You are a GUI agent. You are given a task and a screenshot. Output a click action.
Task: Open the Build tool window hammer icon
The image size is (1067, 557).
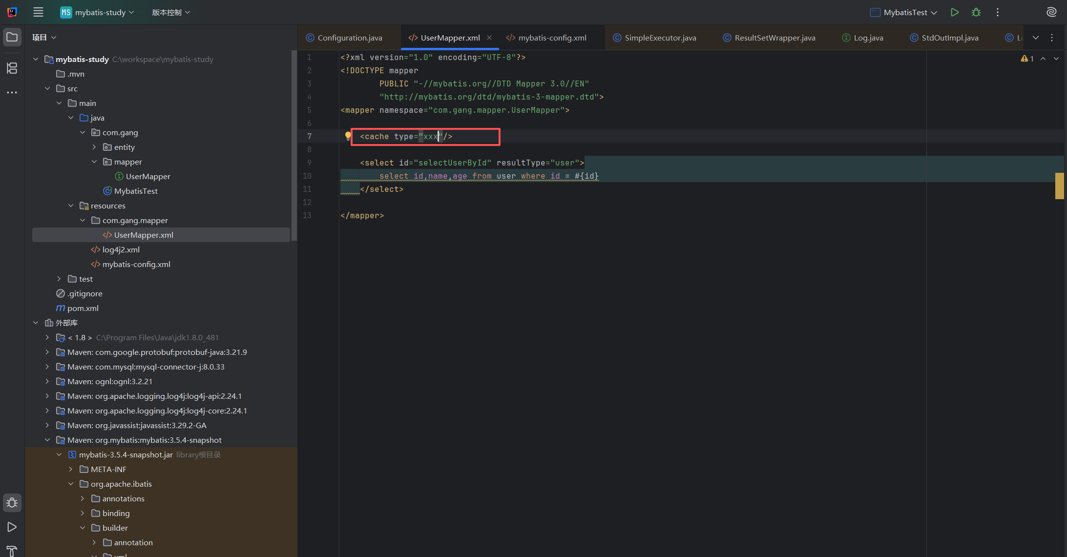[12, 550]
